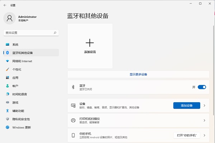Viewport: 215px width, 143px height.
Task: Click the phone icon in 你的手机 row
Action: point(73,135)
